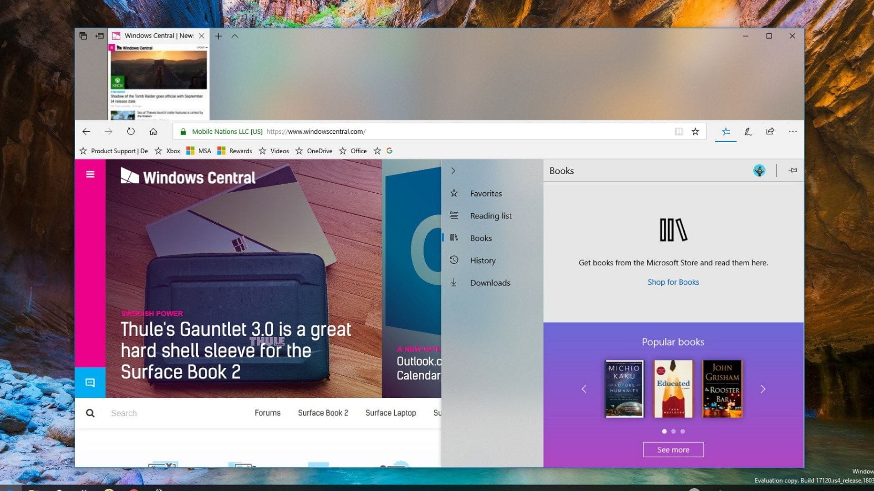
Task: Select first carousel page dot
Action: click(x=664, y=431)
